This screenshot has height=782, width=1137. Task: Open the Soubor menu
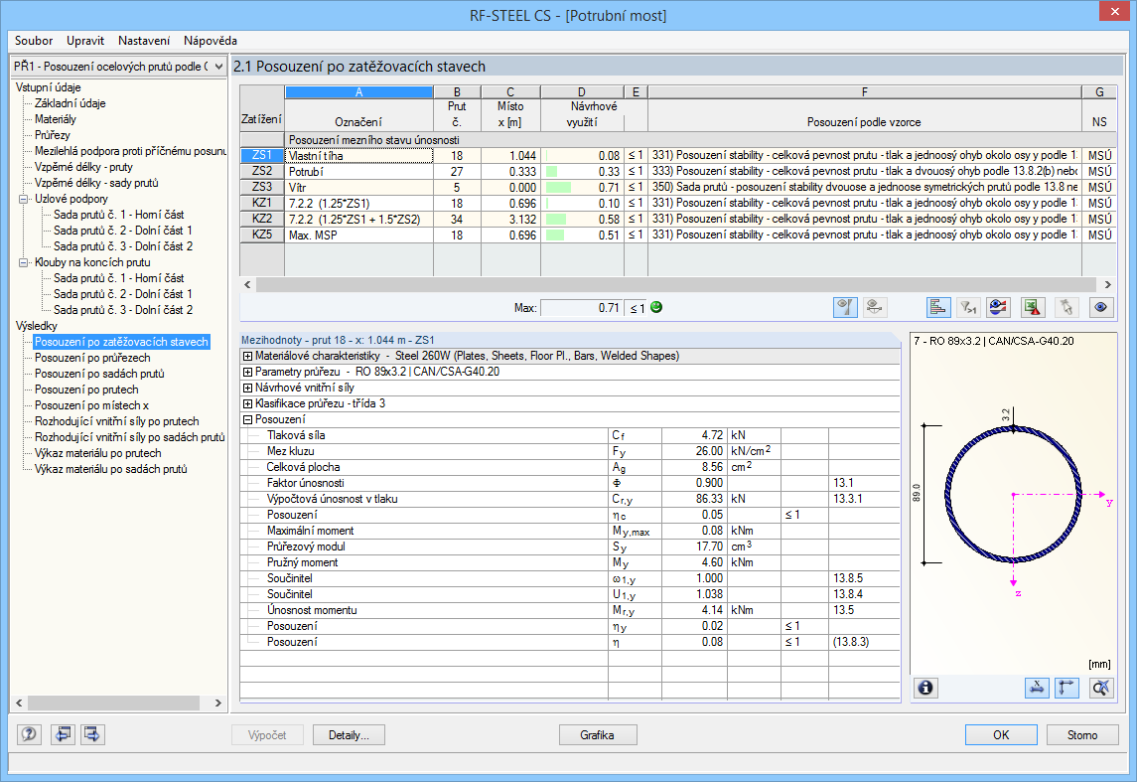34,41
